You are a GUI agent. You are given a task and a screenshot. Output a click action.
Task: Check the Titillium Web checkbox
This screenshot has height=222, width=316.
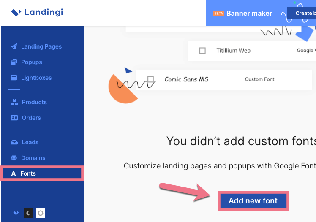202,51
